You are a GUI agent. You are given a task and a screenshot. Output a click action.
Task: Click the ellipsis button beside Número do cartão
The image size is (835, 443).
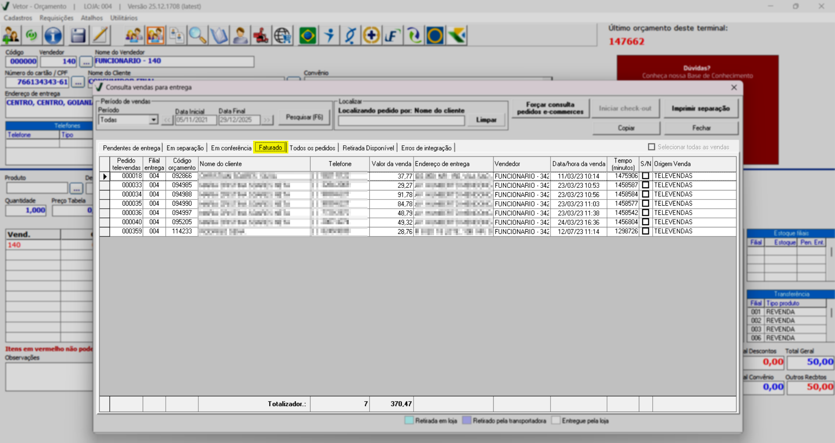point(78,82)
